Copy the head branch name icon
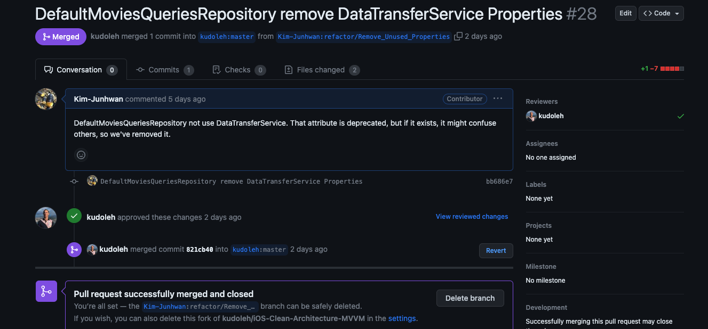 pyautogui.click(x=458, y=36)
